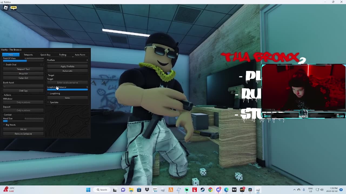The width and height of the screenshot is (346, 194).
Task: Open the volume speaker tray icon
Action: 322,190
